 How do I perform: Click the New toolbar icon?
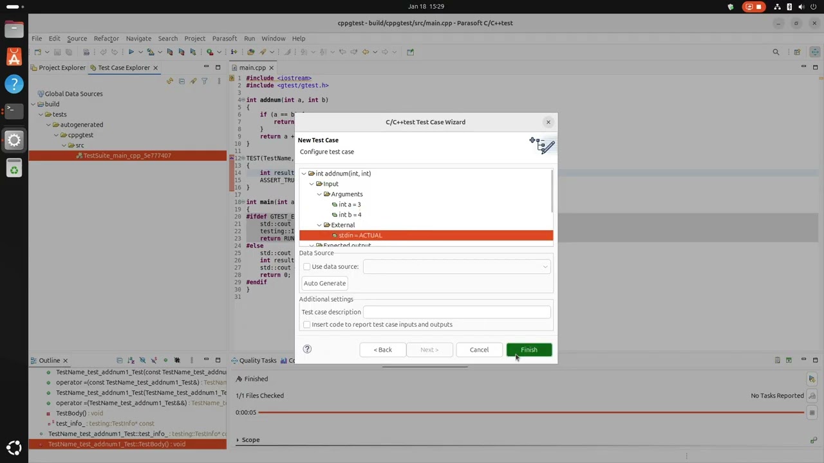click(x=37, y=52)
